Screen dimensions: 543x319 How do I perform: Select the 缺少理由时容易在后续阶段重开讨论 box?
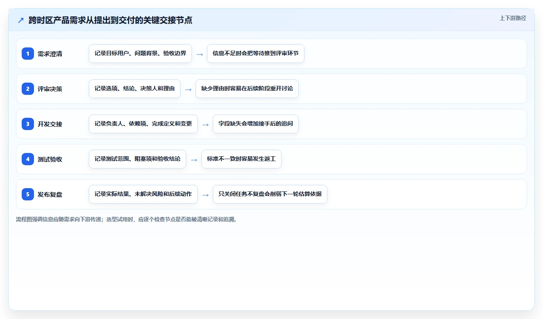[x=247, y=89]
